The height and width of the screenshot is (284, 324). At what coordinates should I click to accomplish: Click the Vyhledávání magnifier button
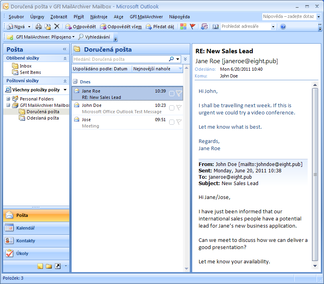tap(94, 37)
